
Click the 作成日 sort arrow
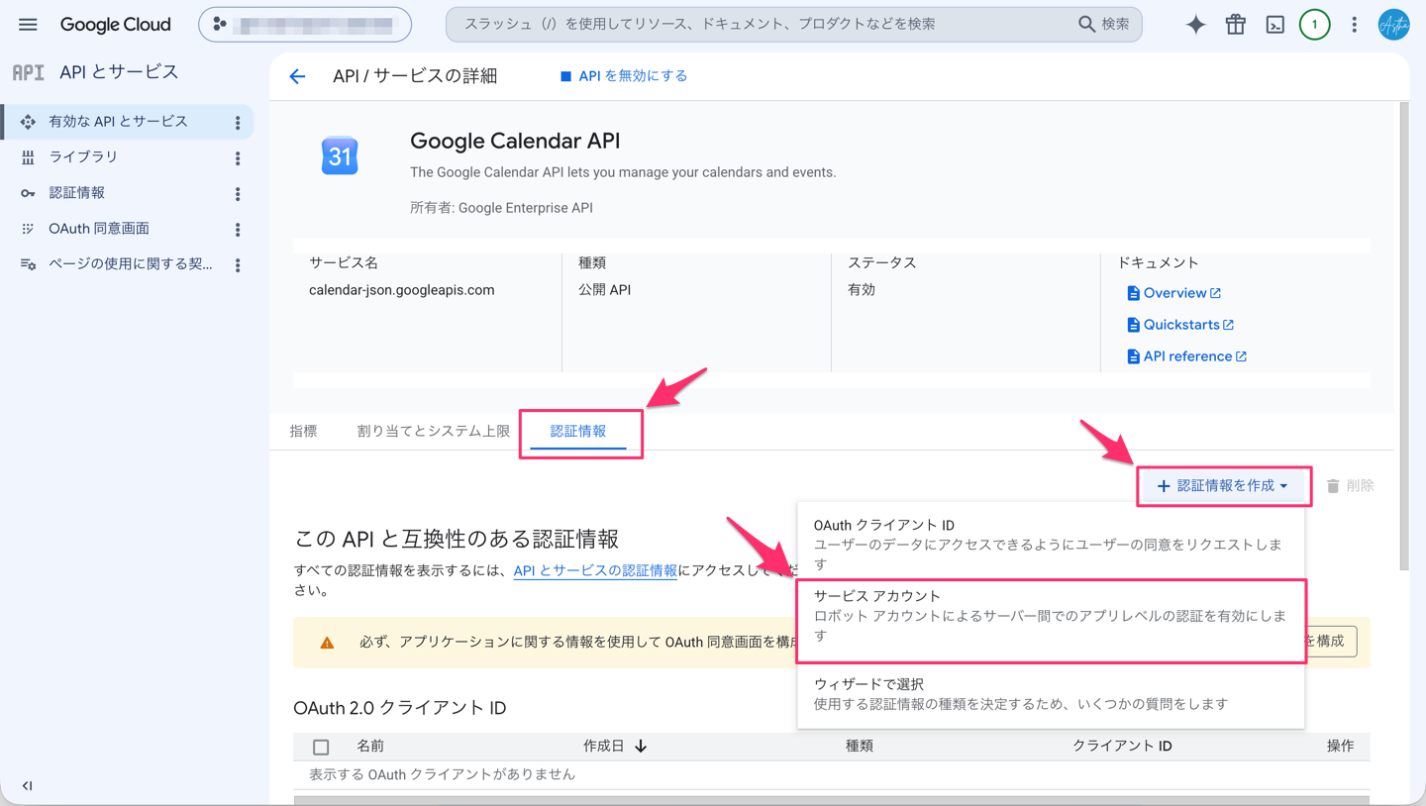641,747
